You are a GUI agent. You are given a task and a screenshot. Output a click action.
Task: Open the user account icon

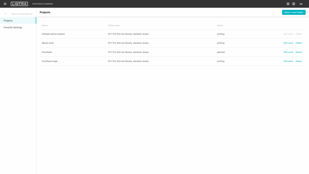(294, 4)
